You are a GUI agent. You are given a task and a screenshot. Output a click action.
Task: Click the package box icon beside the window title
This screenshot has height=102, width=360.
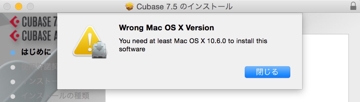point(129,6)
